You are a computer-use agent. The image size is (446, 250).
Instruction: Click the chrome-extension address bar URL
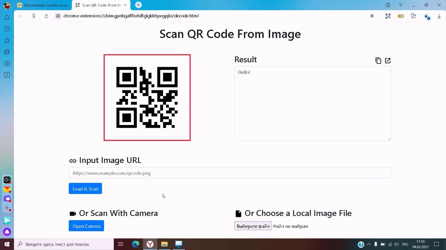click(131, 16)
